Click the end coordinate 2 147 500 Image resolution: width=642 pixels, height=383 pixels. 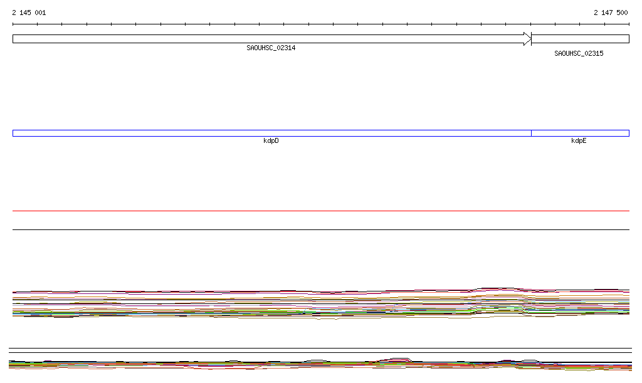coord(611,13)
